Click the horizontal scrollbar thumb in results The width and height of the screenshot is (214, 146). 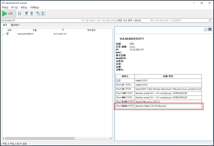click(40, 138)
